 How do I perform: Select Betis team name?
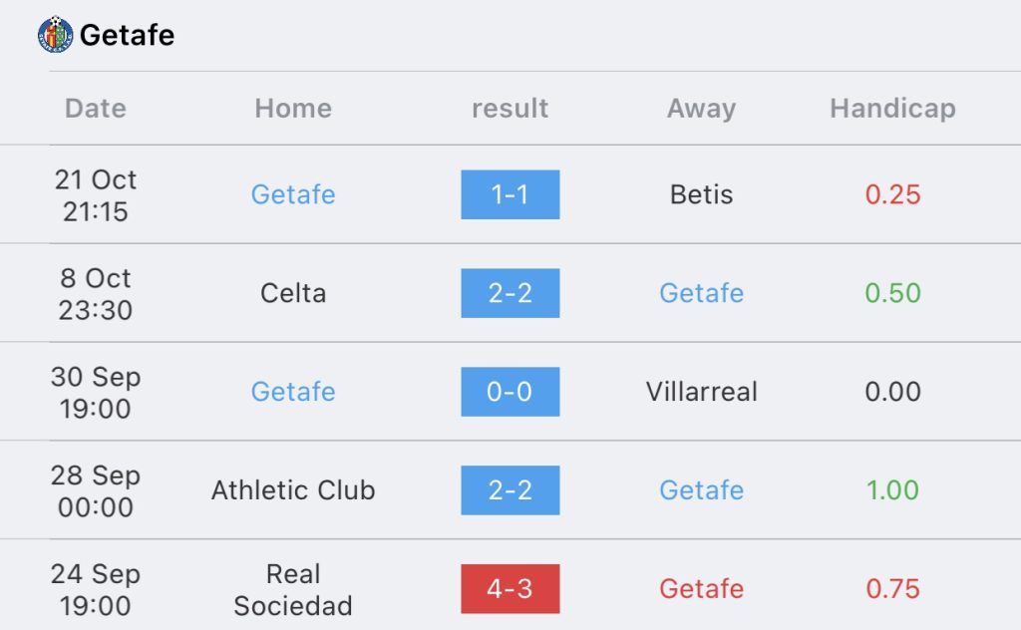pyautogui.click(x=701, y=194)
